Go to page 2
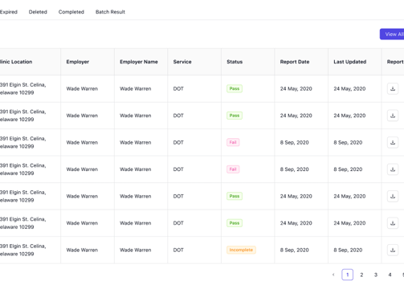Image resolution: width=404 pixels, height=289 pixels. (x=361, y=275)
